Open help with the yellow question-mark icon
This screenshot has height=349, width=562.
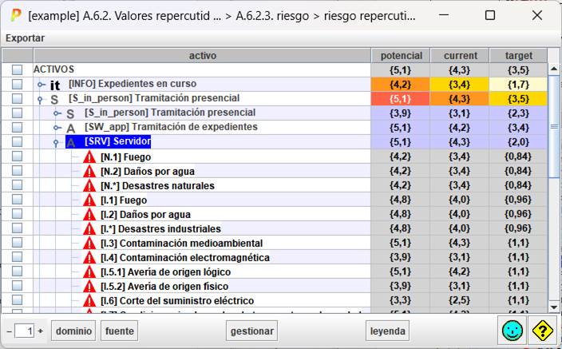542,331
